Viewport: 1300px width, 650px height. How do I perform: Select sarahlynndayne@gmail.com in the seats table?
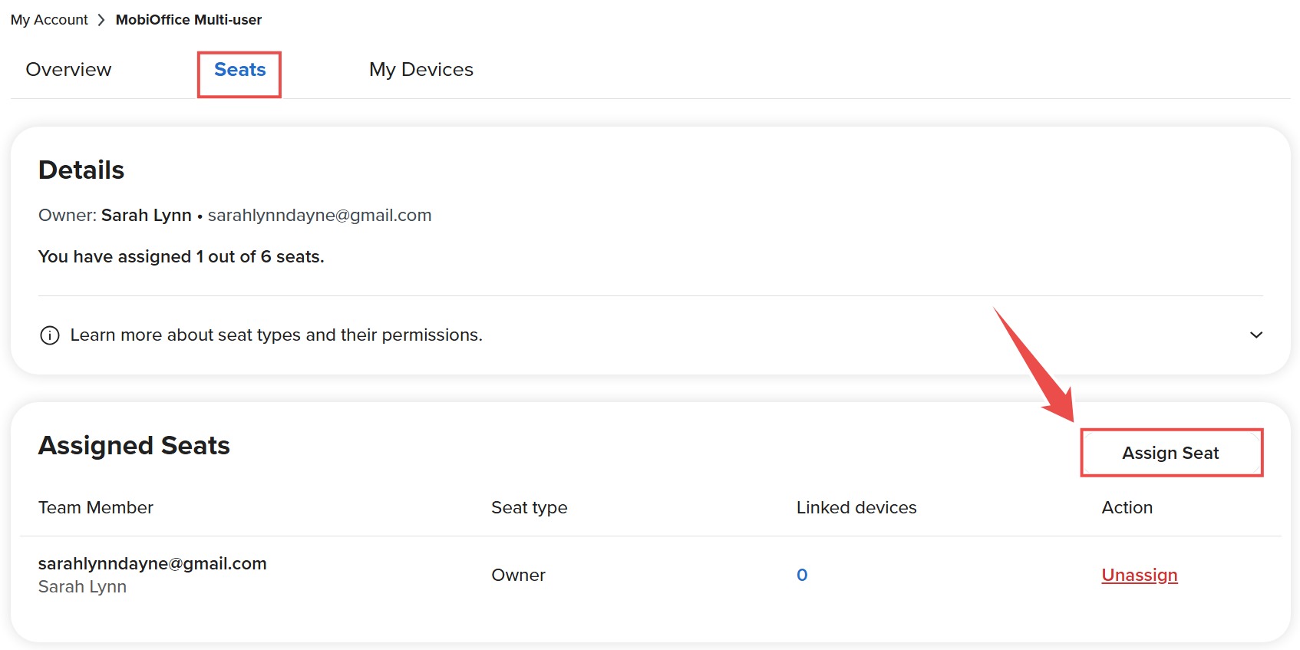(x=153, y=563)
